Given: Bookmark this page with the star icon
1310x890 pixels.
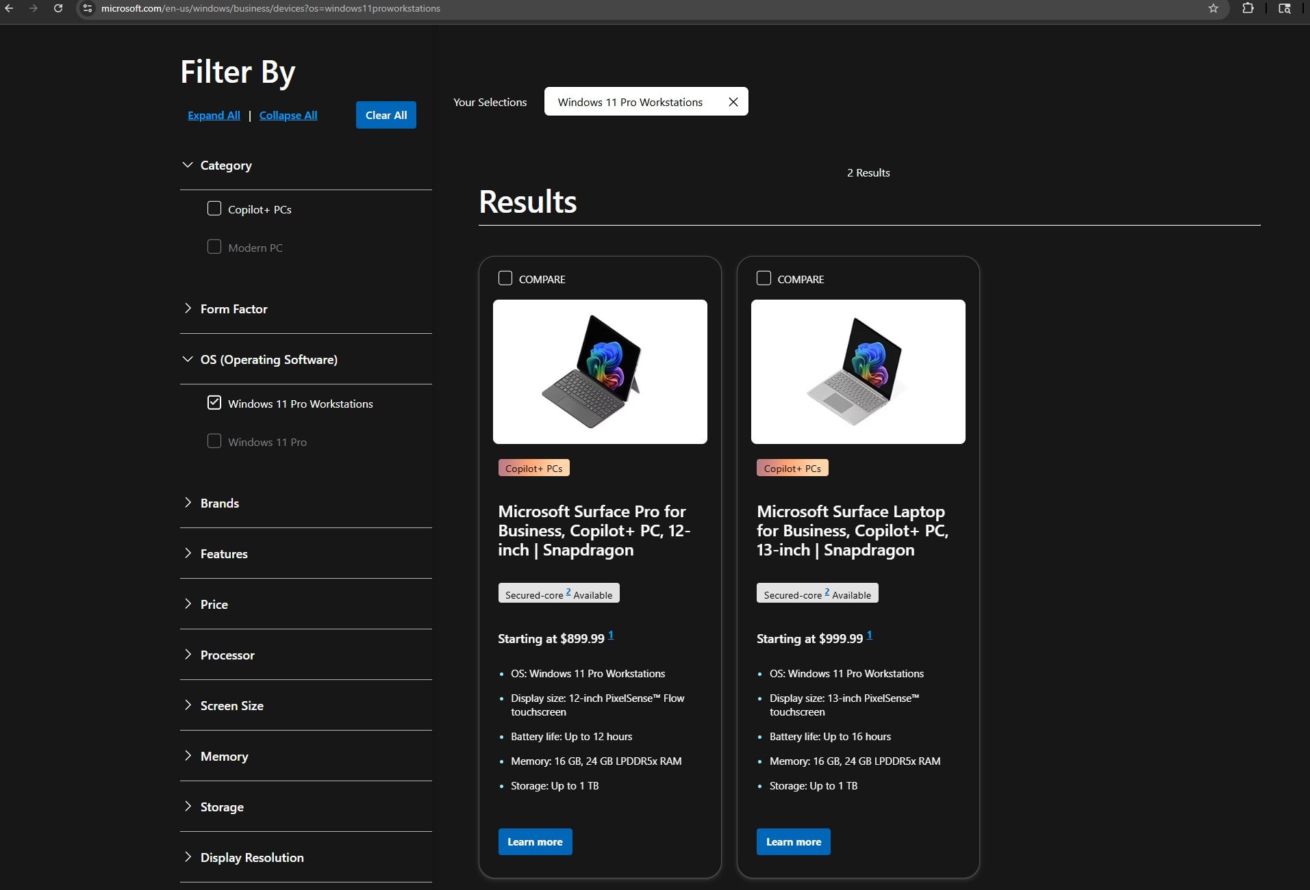Looking at the screenshot, I should point(1213,9).
